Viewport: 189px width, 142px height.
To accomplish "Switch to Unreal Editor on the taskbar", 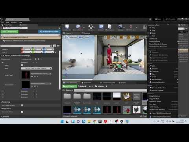I will [x=122, y=121].
